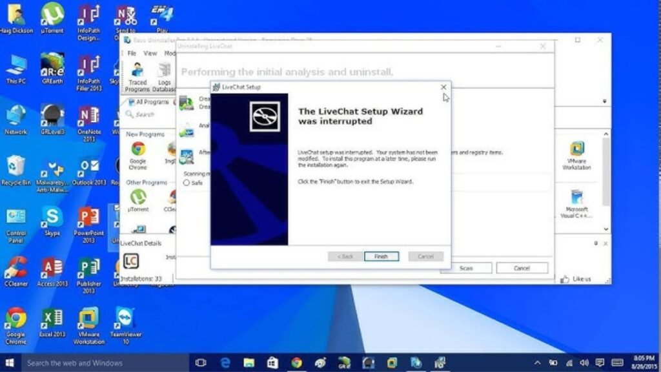Open Network desktop icon
The image size is (661, 372).
click(x=16, y=119)
